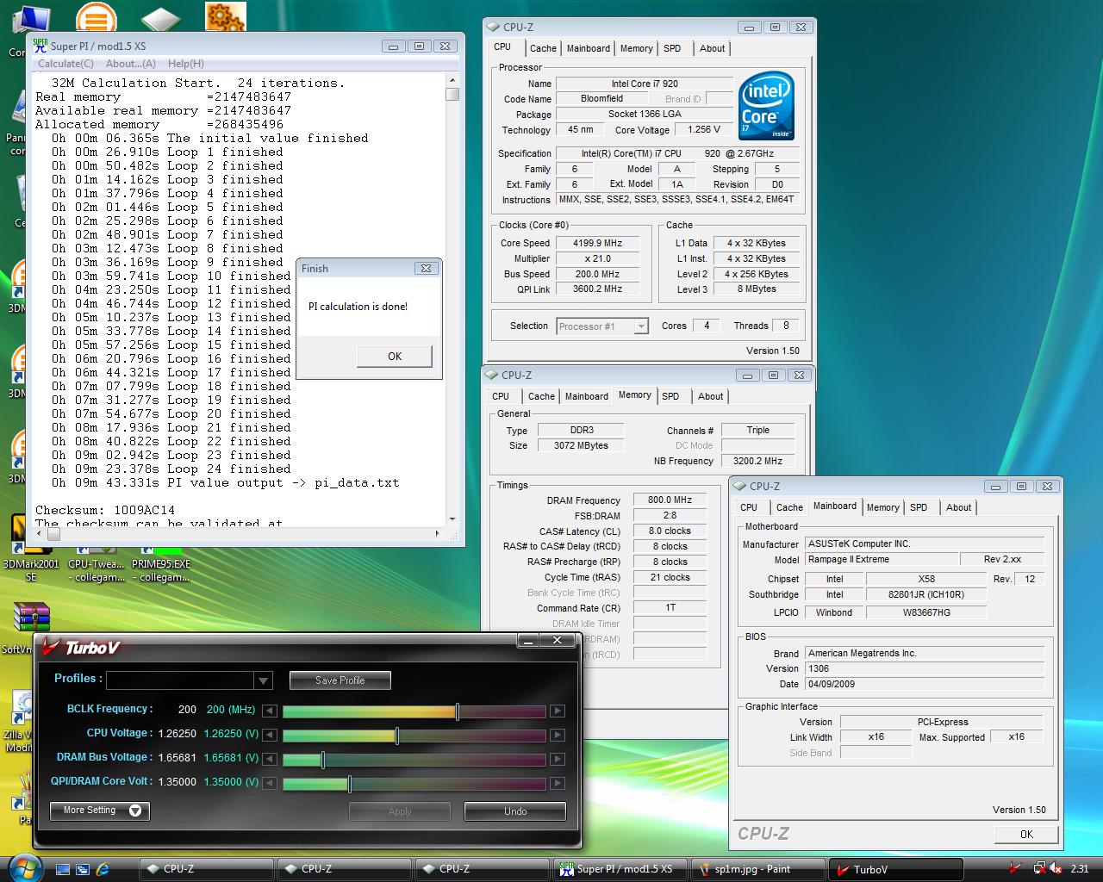Click the BCLK Frequency slider handle

458,711
